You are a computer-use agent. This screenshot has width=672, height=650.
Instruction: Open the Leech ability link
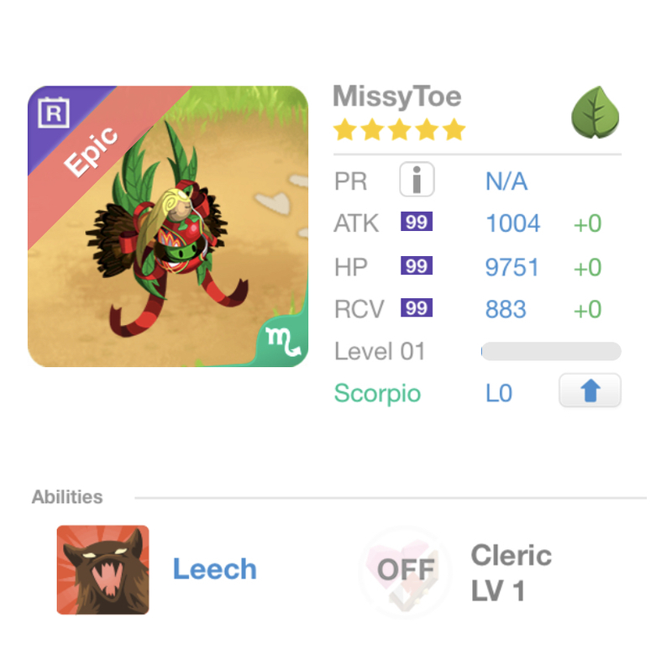[x=215, y=569]
